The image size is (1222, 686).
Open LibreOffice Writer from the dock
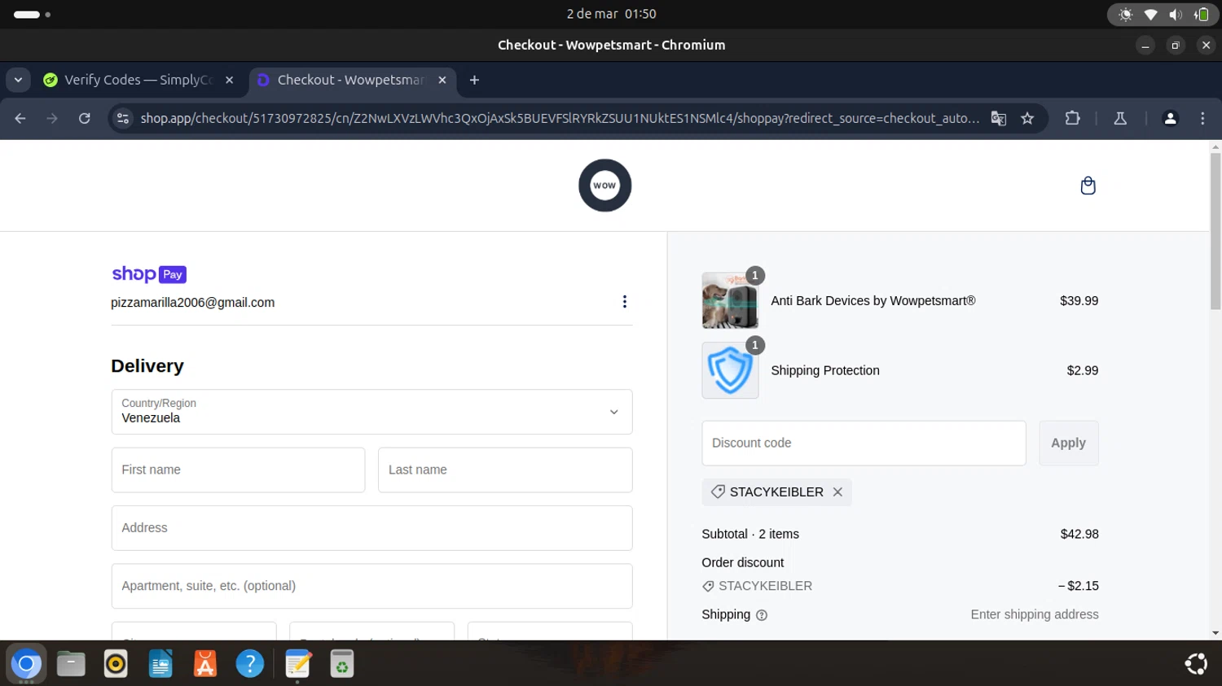click(x=160, y=664)
